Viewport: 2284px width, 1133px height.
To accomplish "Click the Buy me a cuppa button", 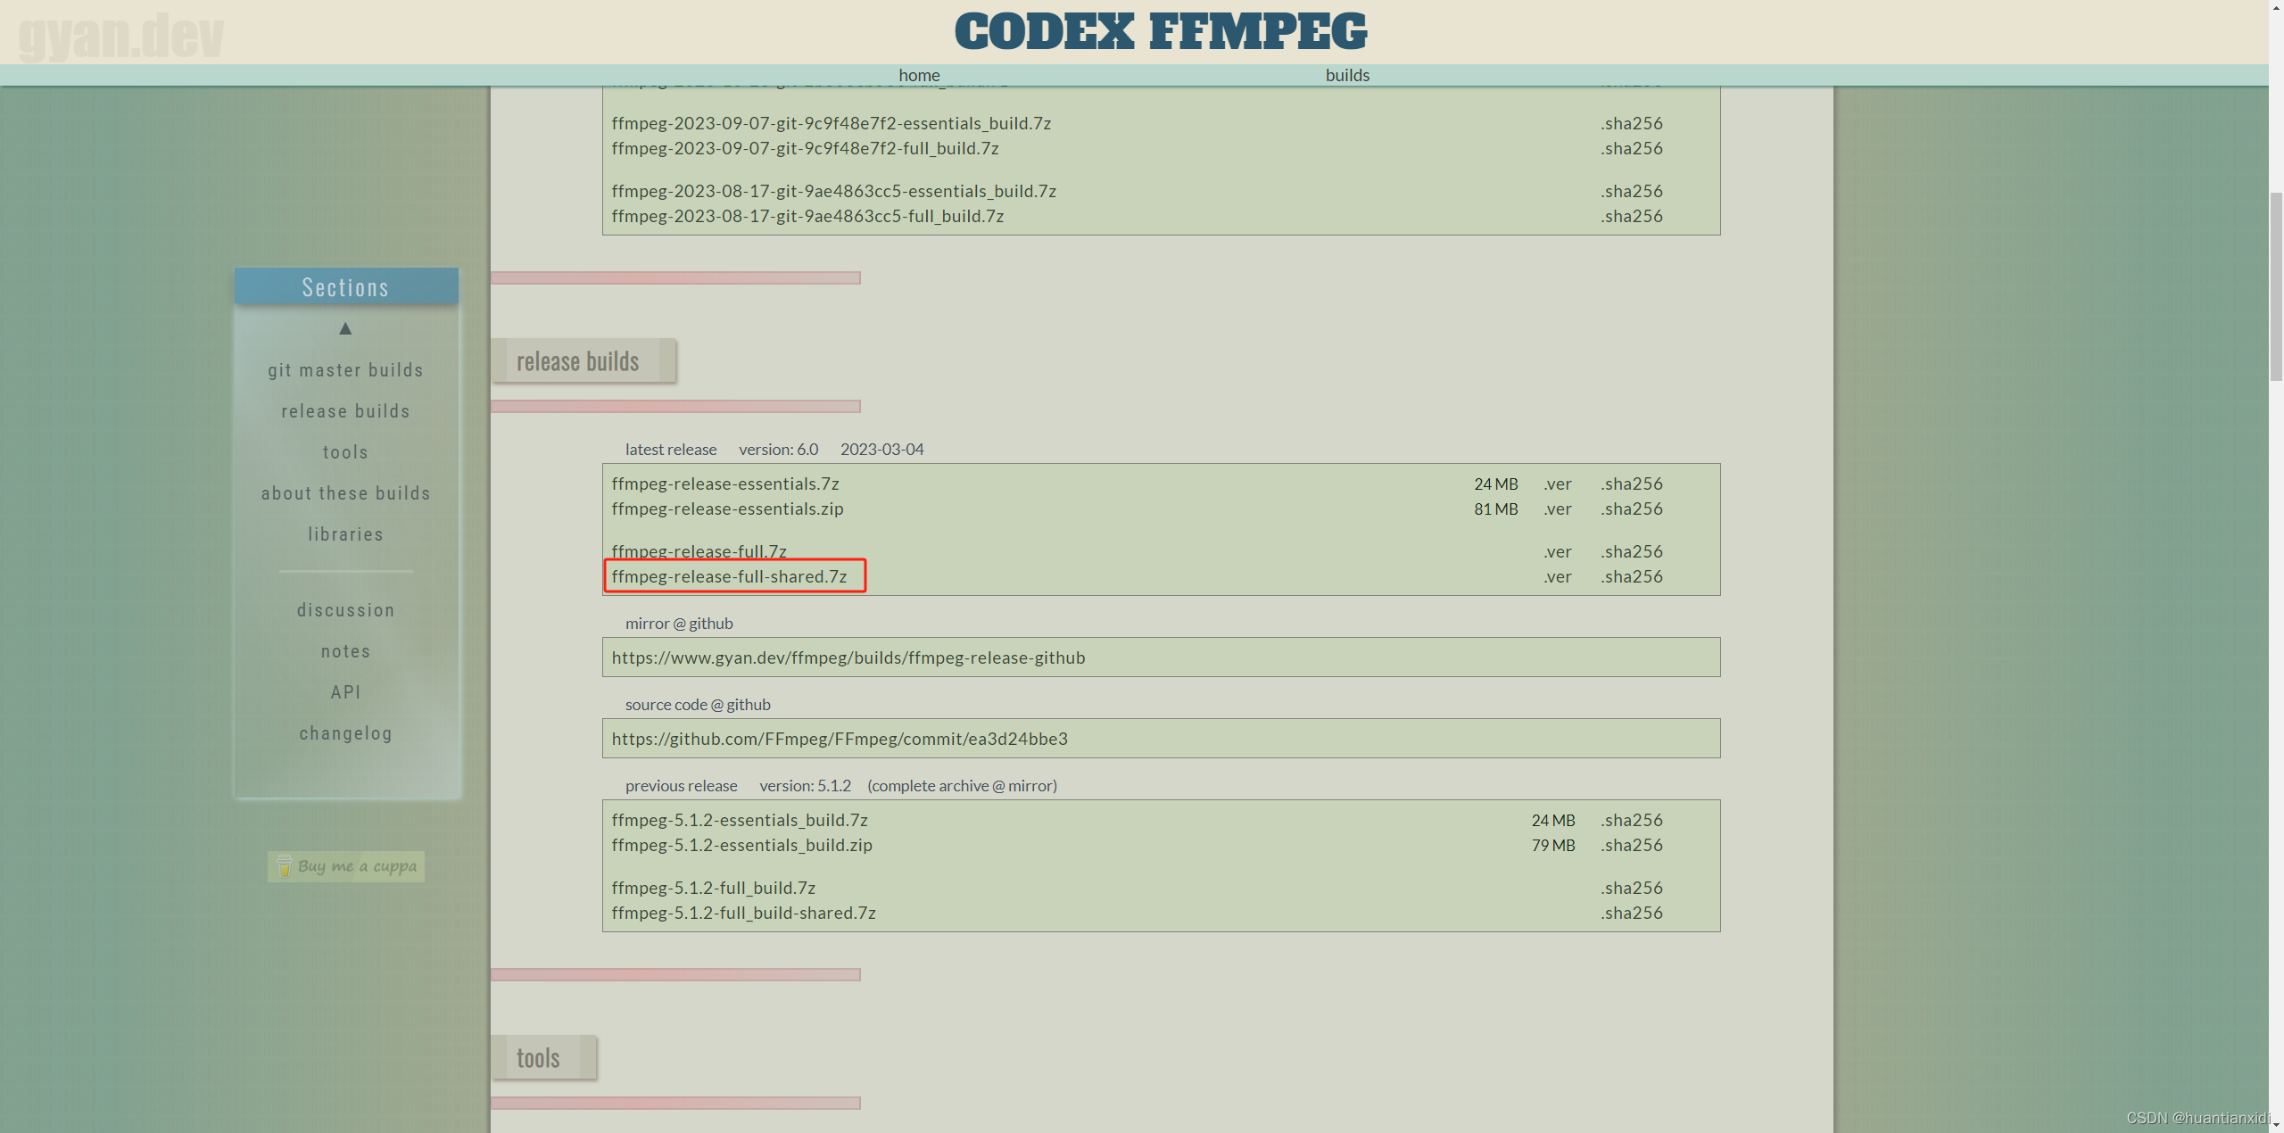I will [x=346, y=866].
